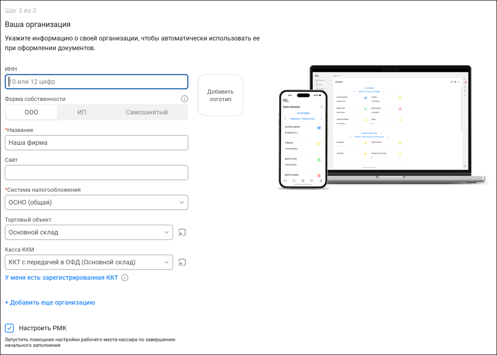
Task: Select Самозанятый ownership form
Action: coord(146,112)
